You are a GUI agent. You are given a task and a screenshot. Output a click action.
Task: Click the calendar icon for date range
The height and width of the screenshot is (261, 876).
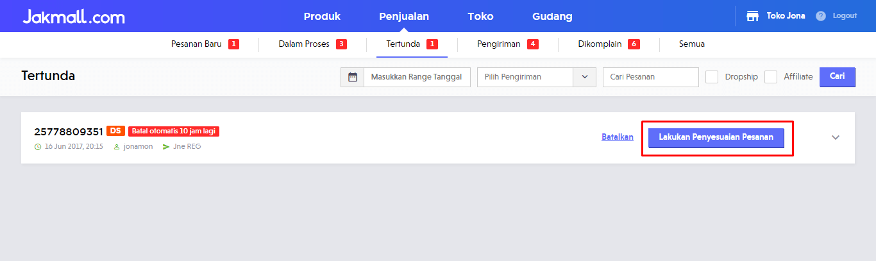click(352, 77)
